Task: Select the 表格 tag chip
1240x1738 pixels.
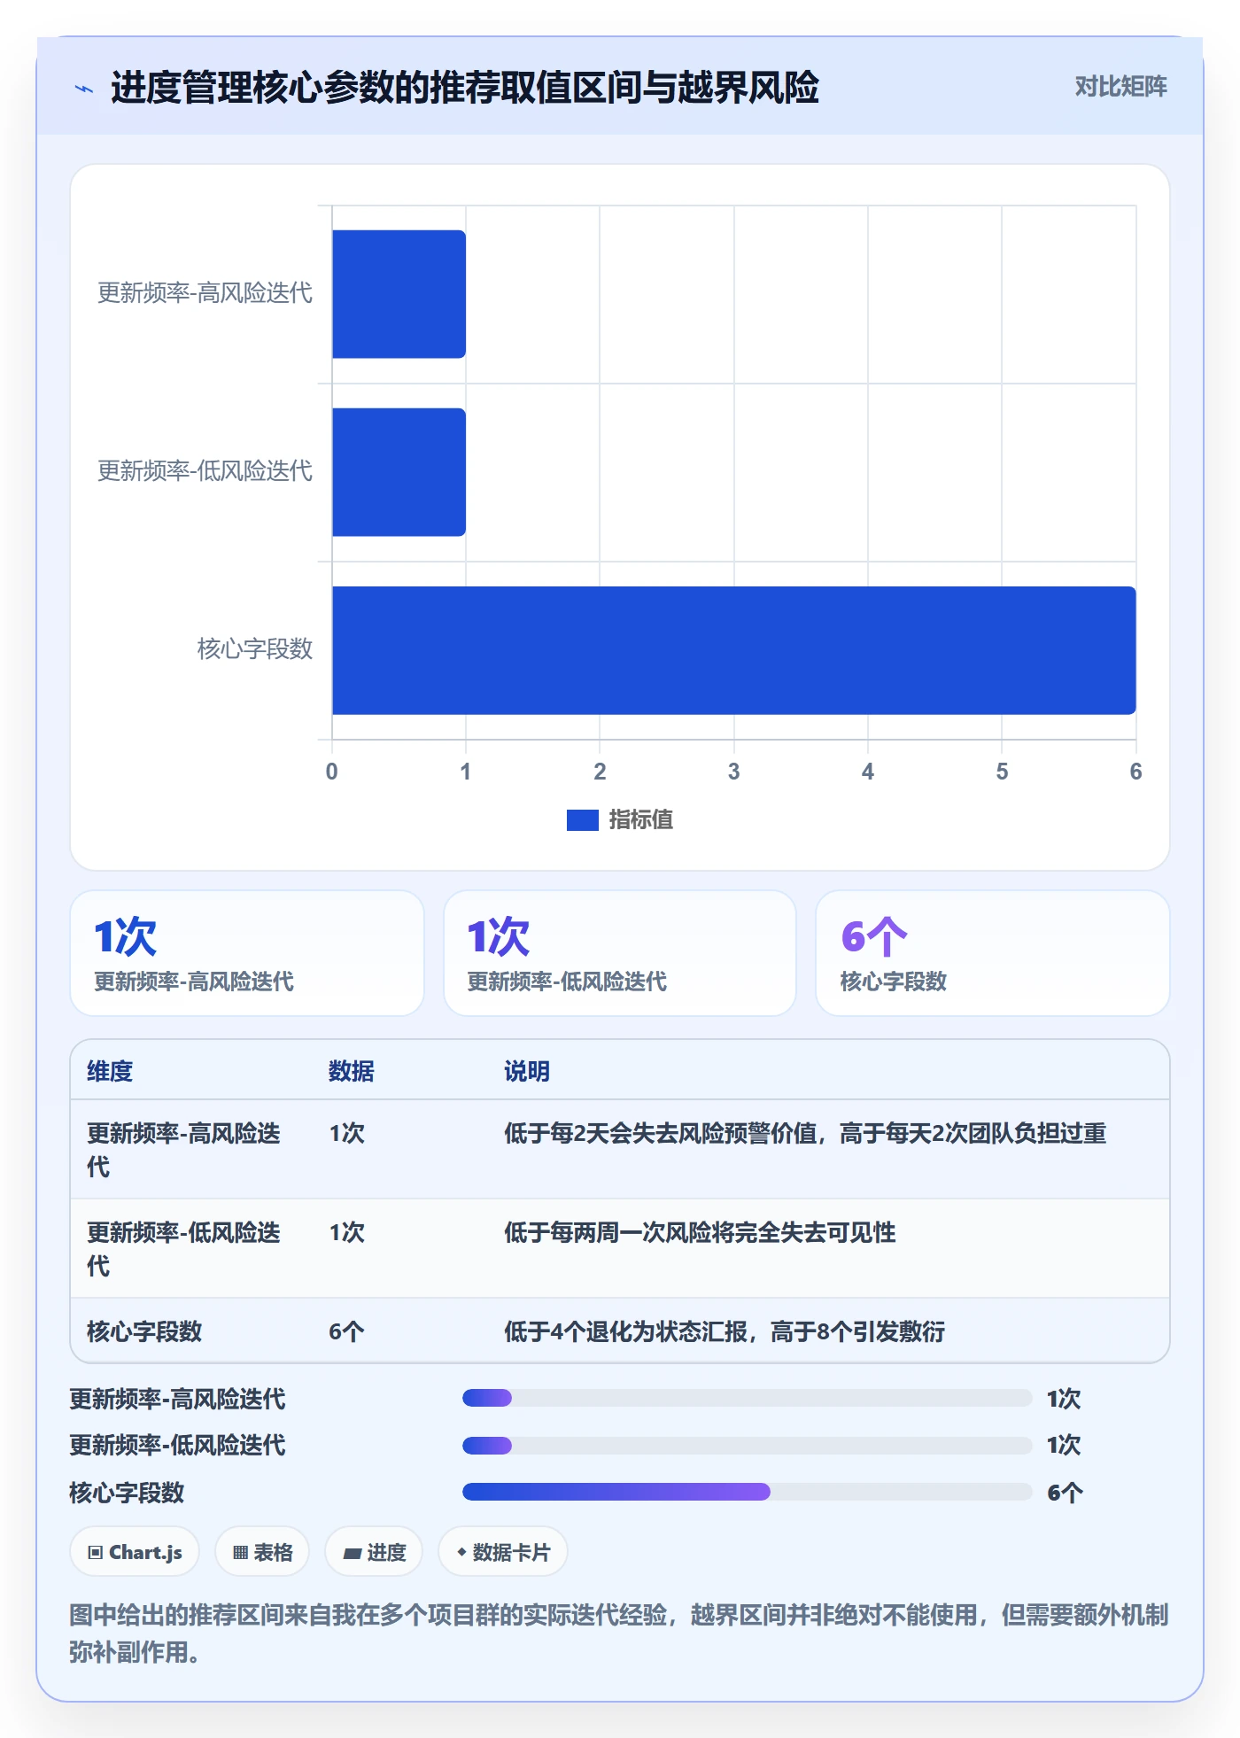Action: [262, 1552]
